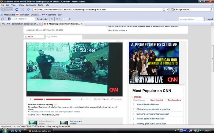Open the video in Full Screen

(116, 99)
